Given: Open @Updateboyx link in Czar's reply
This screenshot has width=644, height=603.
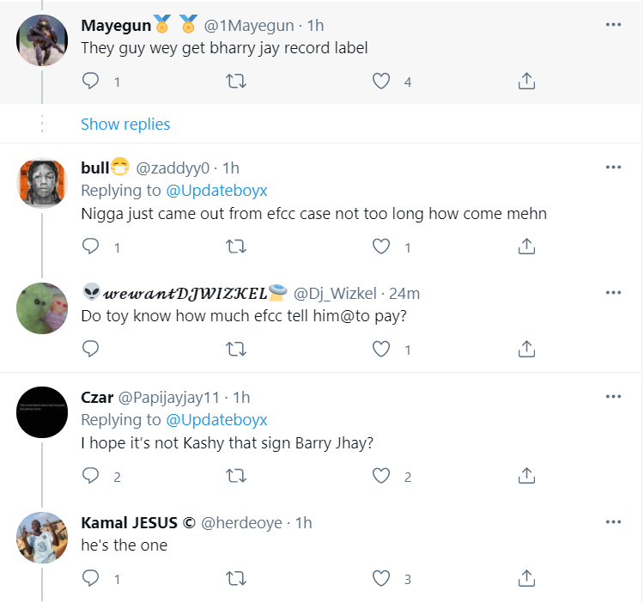Looking at the screenshot, I should pos(216,419).
